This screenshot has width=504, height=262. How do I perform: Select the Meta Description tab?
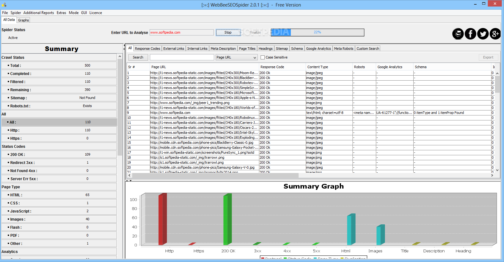(223, 49)
